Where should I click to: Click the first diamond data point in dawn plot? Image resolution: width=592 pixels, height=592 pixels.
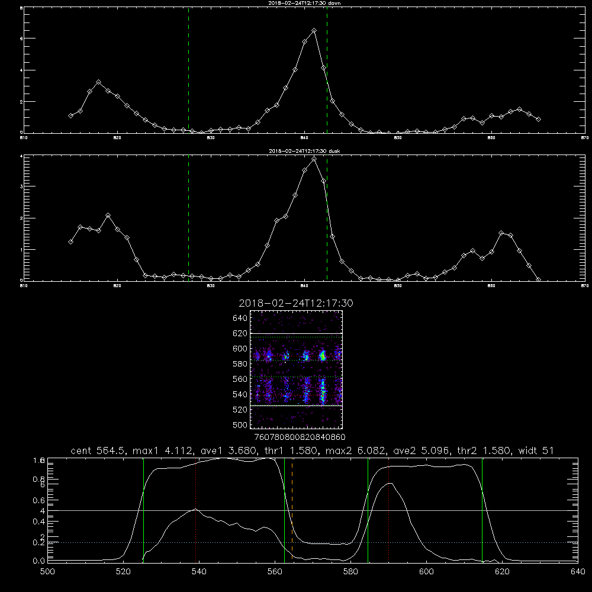point(70,115)
